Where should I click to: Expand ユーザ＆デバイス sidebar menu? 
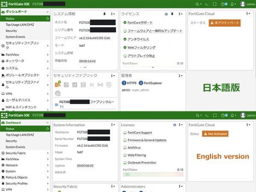pyautogui.click(x=25, y=100)
